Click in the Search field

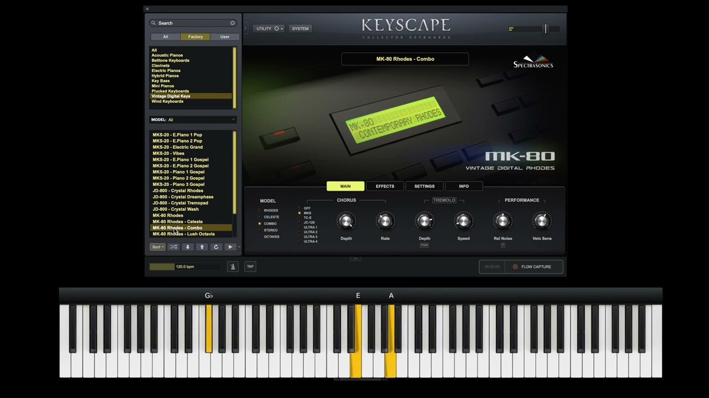tap(193, 23)
